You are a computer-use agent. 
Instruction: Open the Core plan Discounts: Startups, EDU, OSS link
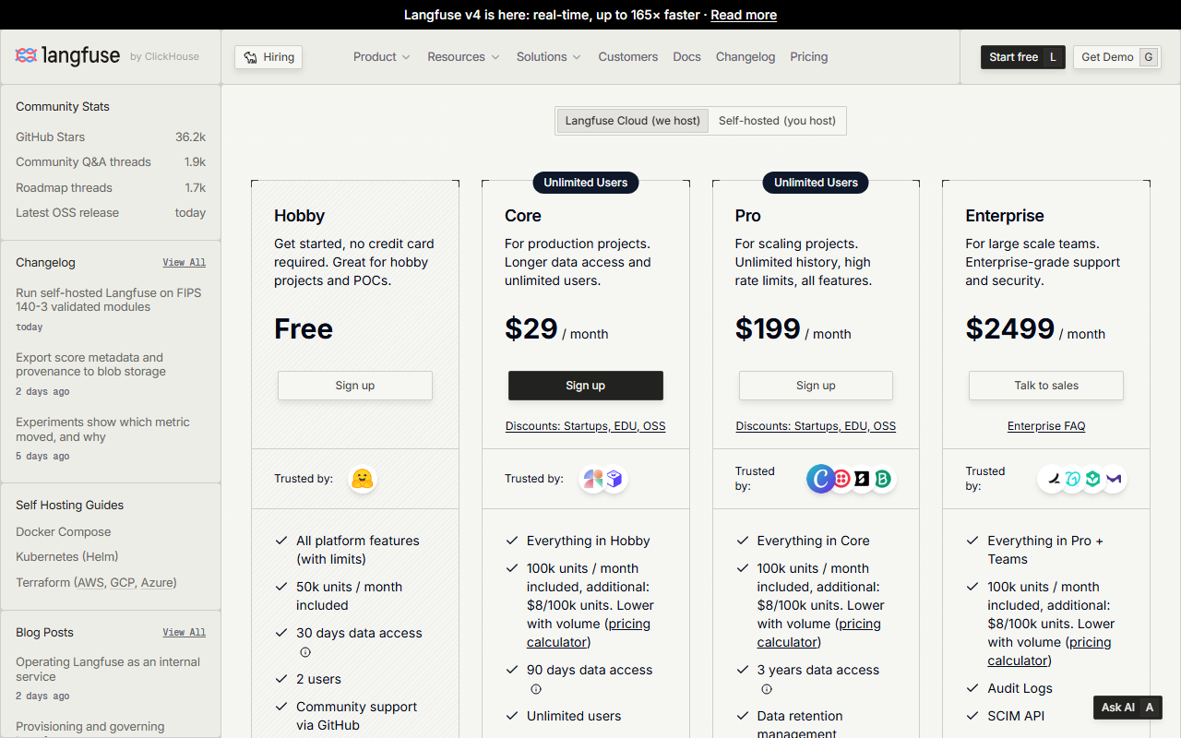586,426
